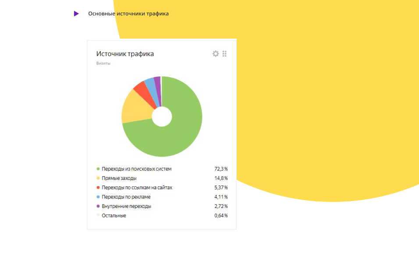Select legend entry Переходы из поисковых систем

point(137,169)
